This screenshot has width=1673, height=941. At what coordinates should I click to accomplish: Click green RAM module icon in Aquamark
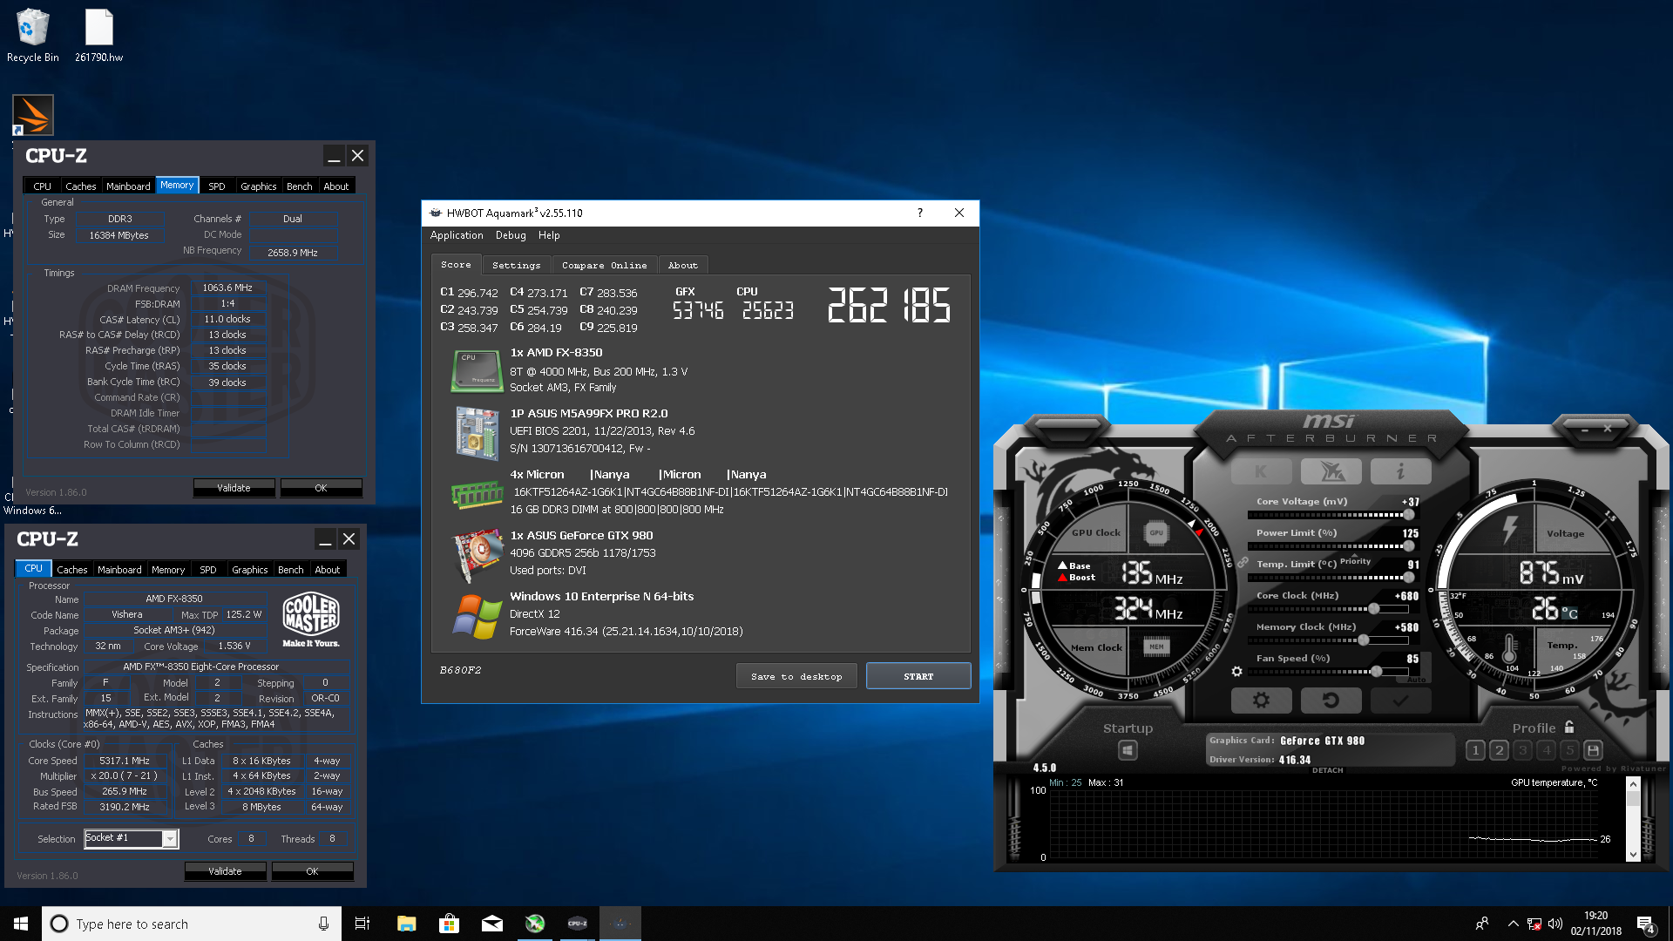477,495
